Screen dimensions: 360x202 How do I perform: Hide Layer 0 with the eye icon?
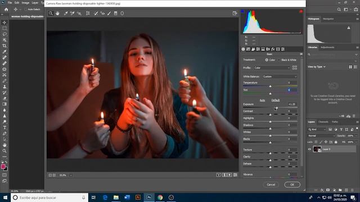[309, 149]
